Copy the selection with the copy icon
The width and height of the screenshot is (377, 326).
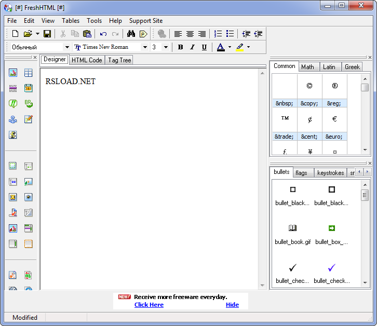tap(75, 34)
